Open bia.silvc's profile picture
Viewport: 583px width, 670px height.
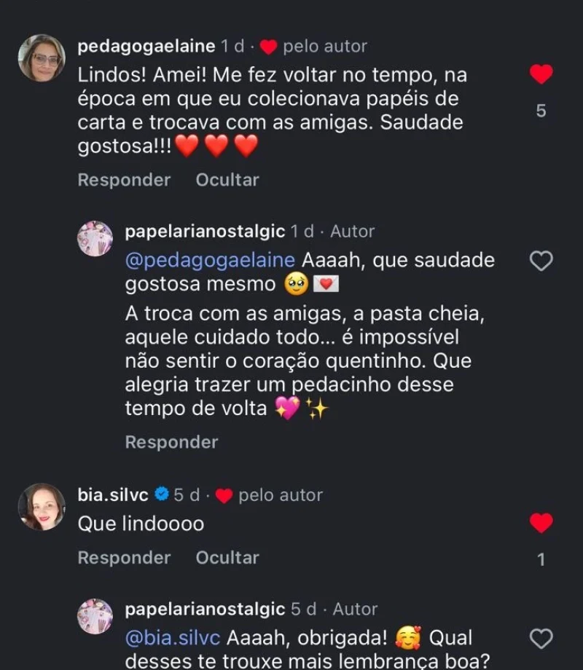pos(42,507)
